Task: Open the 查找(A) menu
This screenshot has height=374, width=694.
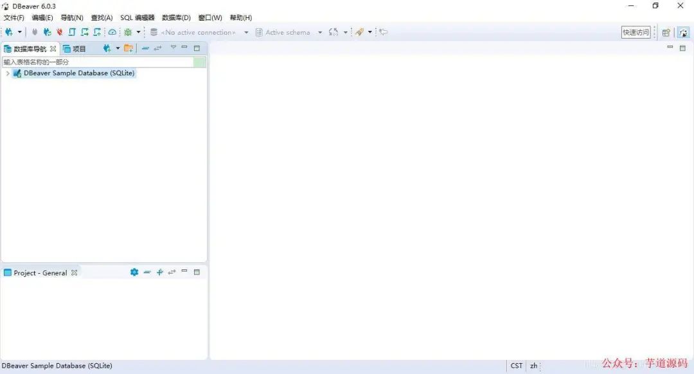Action: click(x=102, y=18)
